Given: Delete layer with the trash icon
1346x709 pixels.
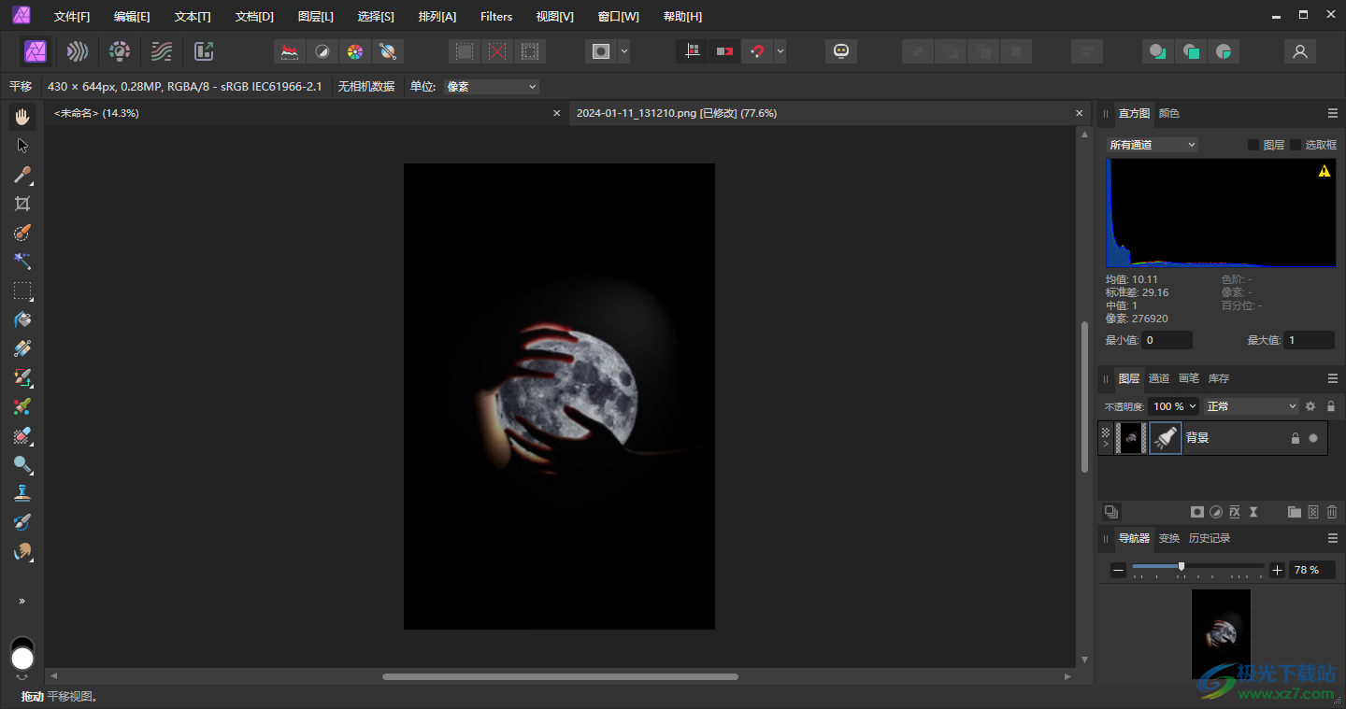Looking at the screenshot, I should 1332,512.
